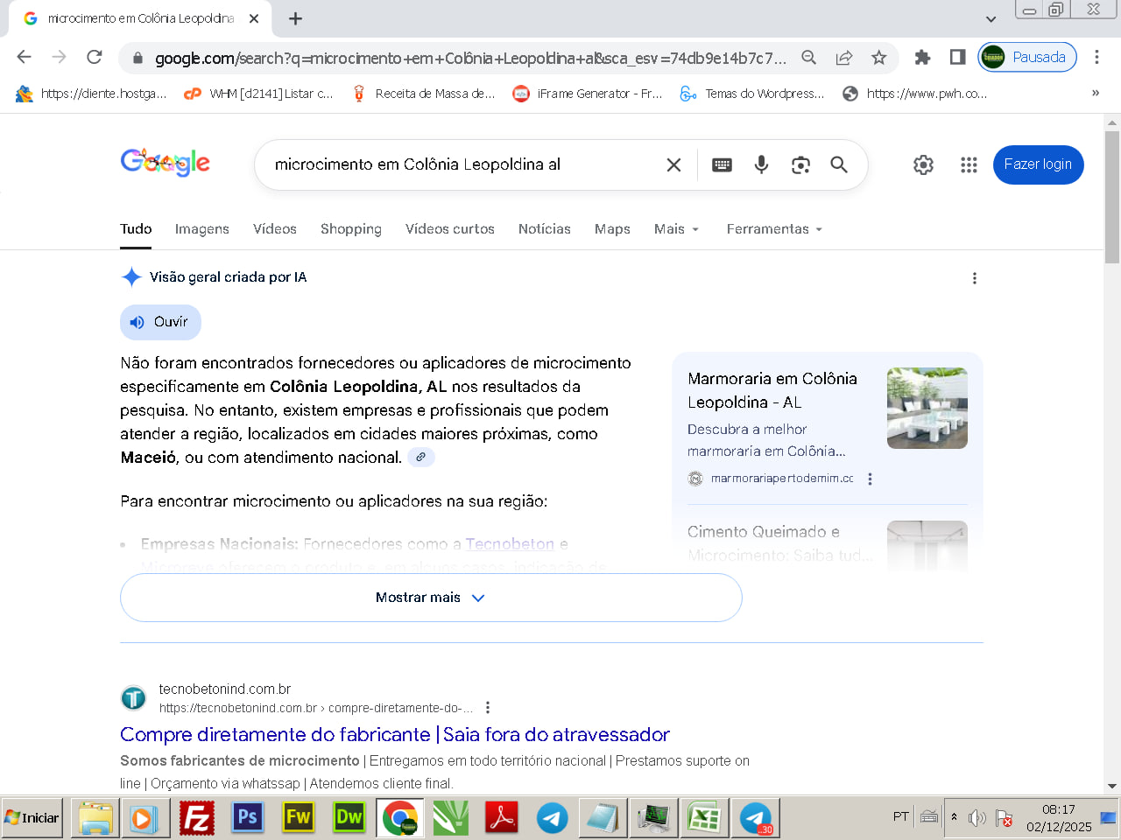The image size is (1121, 840).
Task: Click the Fazer login button
Action: [1038, 164]
